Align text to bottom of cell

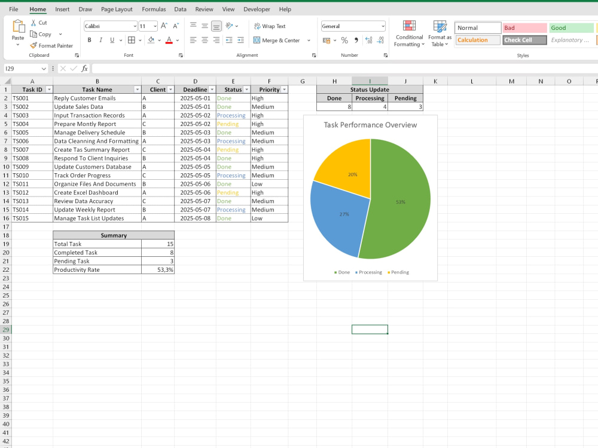pyautogui.click(x=216, y=26)
